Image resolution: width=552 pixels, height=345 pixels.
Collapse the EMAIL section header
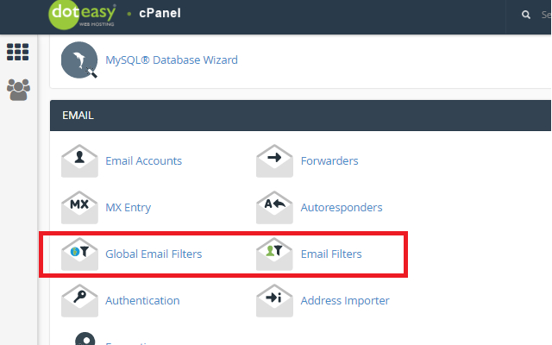click(301, 116)
